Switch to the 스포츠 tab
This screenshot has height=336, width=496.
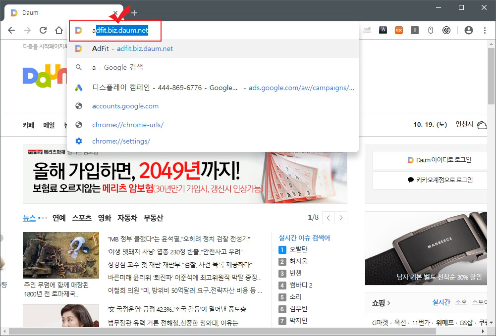pyautogui.click(x=82, y=218)
